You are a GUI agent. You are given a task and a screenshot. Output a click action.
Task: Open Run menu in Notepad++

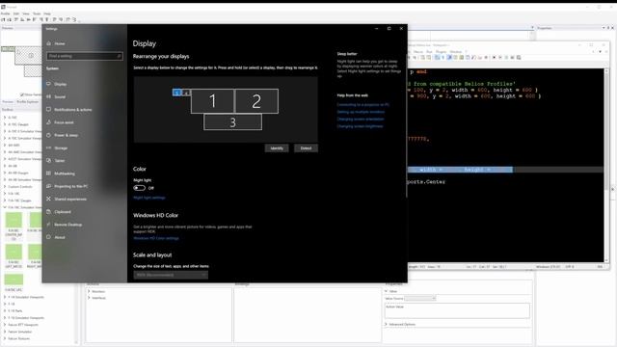click(429, 52)
